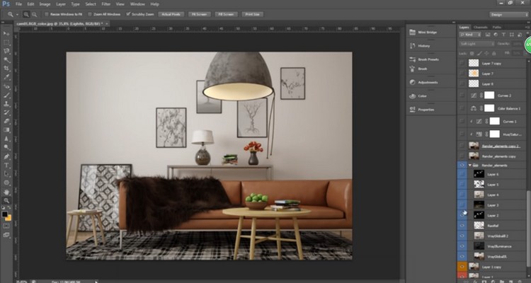Open the Soft Light blend mode dropdown
Image resolution: width=531 pixels, height=283 pixels.
point(474,44)
